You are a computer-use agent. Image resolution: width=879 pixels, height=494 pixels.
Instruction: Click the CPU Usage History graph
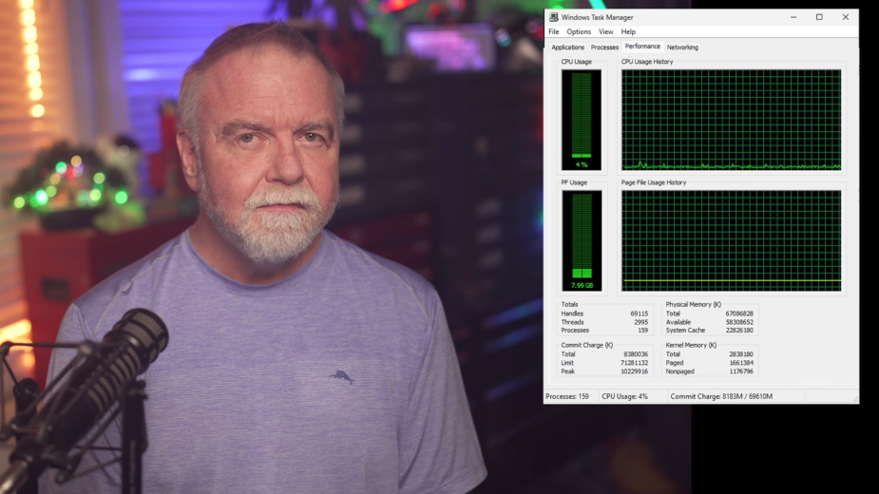(x=731, y=120)
